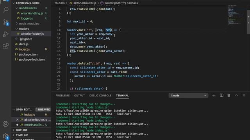Switch to the DEBUG CONSOLE tab
The height and width of the screenshot is (140, 250).
(100, 96)
